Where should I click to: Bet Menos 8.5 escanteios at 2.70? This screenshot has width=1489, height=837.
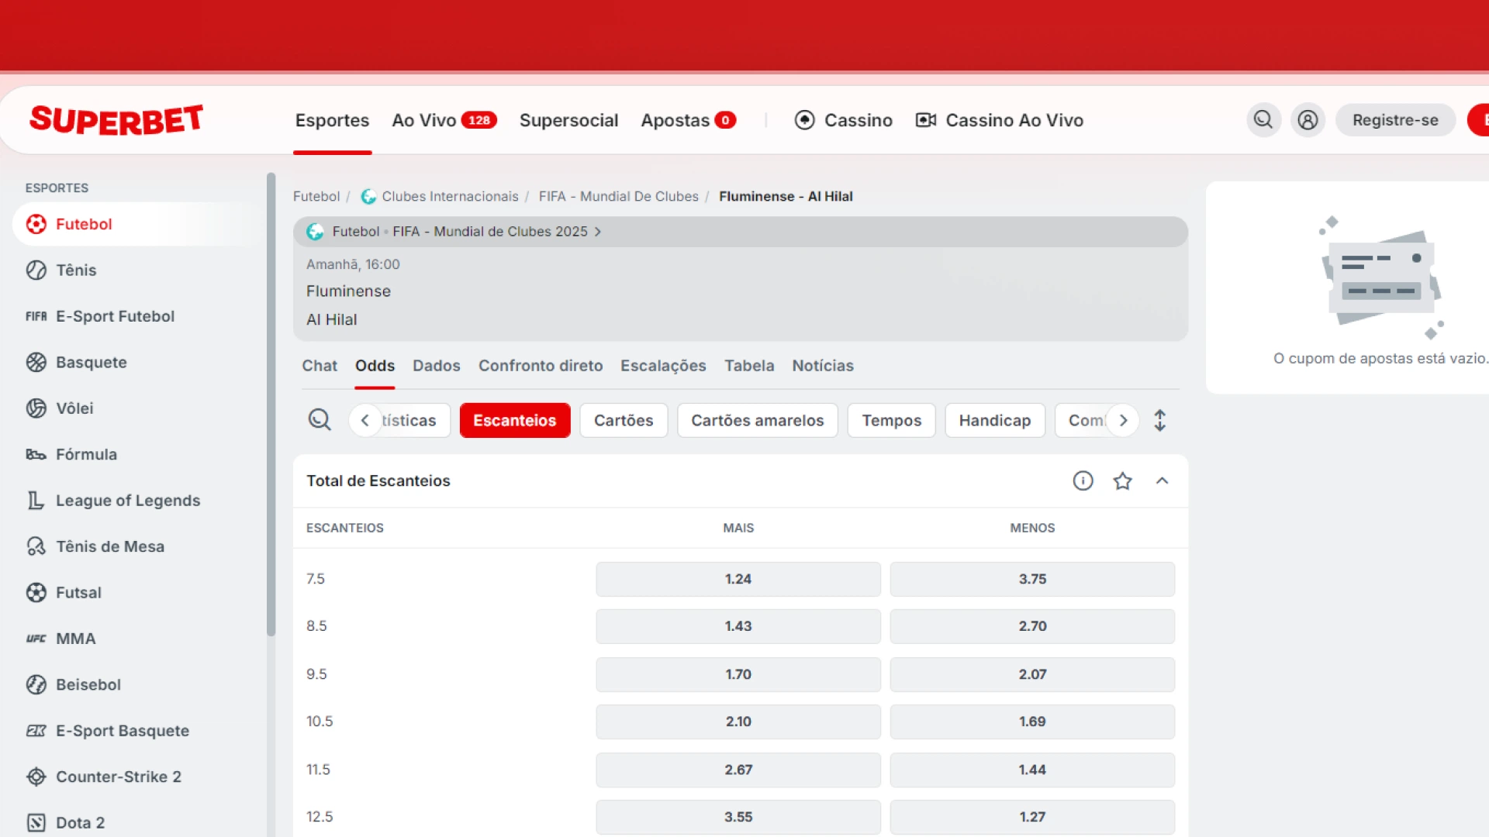1032,626
